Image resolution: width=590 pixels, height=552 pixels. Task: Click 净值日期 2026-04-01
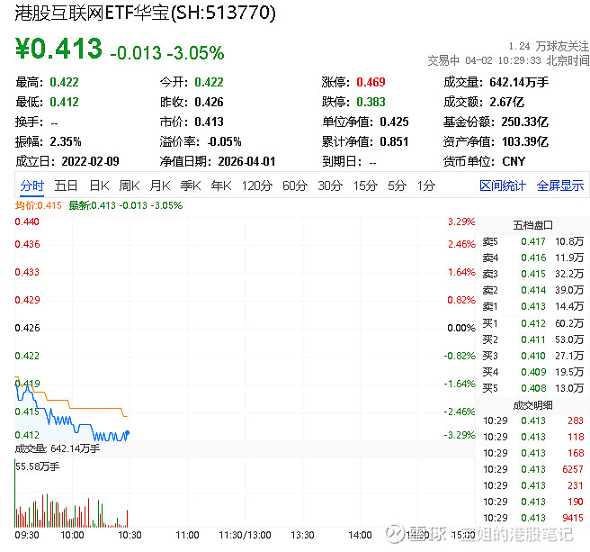[x=246, y=162]
